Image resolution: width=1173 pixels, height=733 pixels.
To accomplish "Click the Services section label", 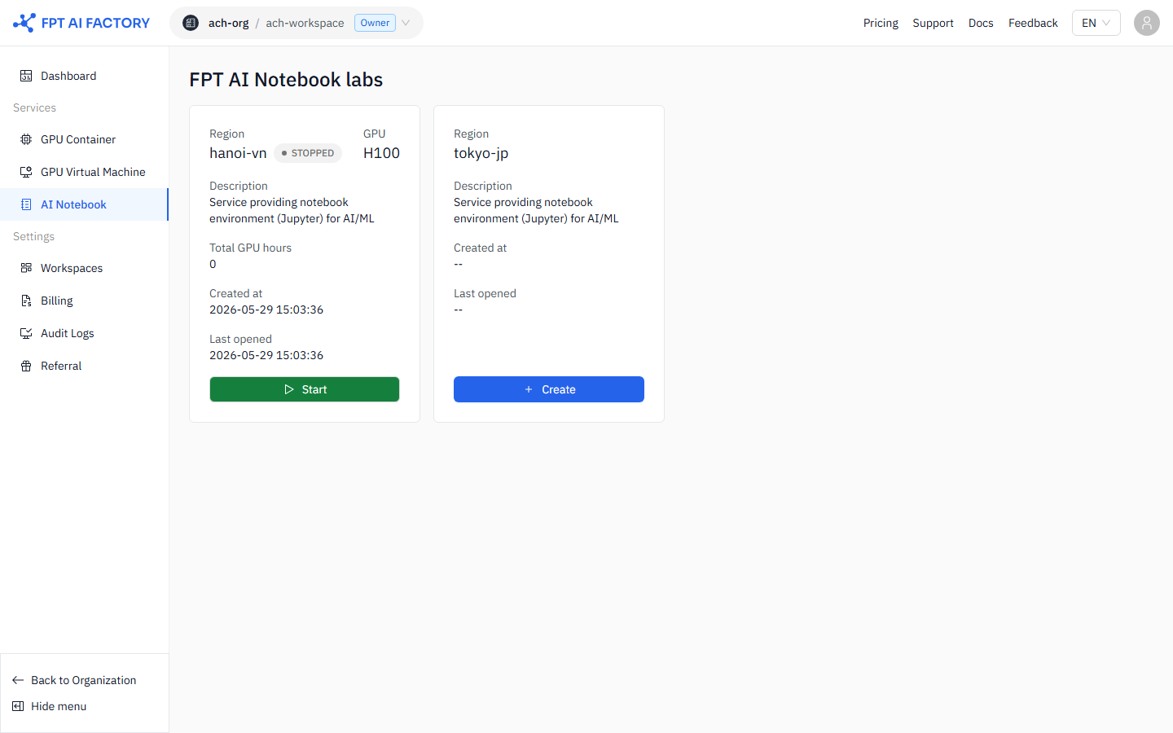I will pyautogui.click(x=34, y=108).
